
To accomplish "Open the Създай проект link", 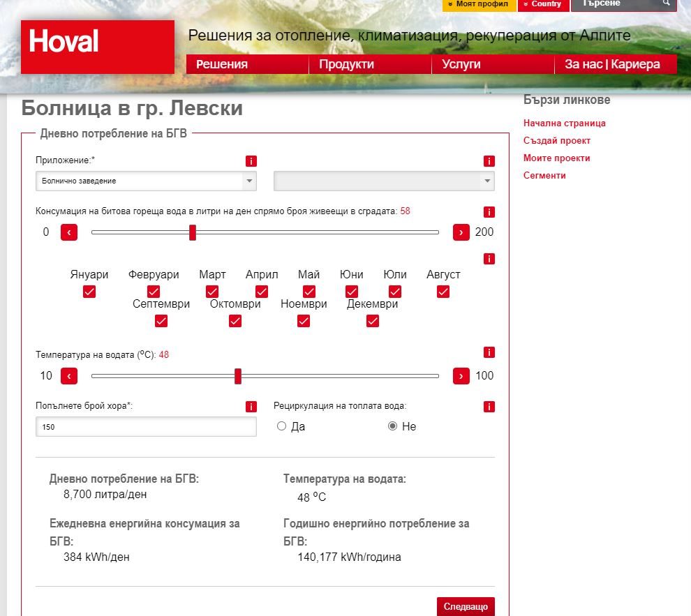I will (556, 140).
